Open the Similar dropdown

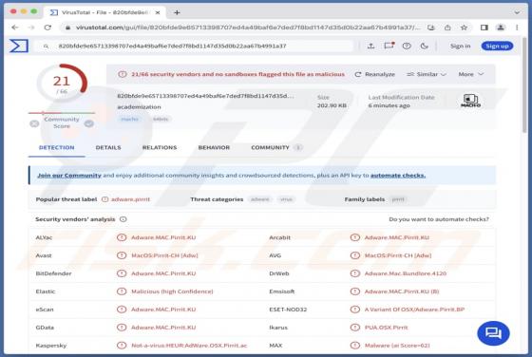tap(427, 74)
